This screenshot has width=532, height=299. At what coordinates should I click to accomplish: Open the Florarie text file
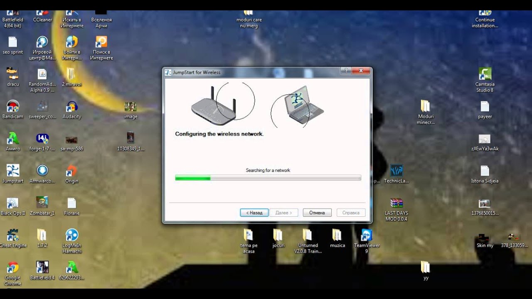(x=71, y=206)
